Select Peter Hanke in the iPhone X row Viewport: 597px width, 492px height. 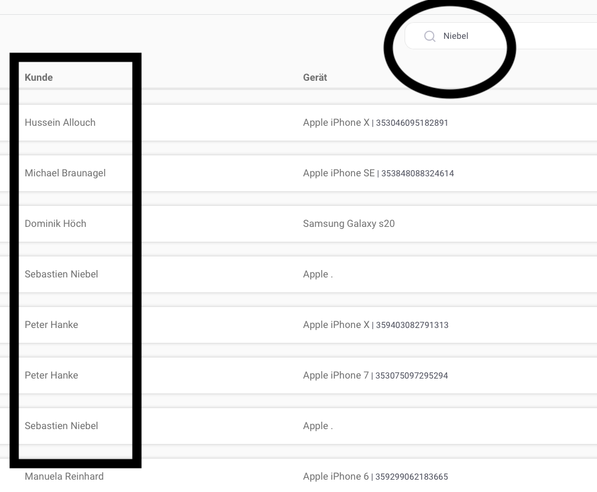(x=51, y=325)
